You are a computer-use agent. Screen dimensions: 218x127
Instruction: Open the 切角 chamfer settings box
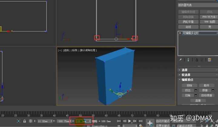point(196,95)
